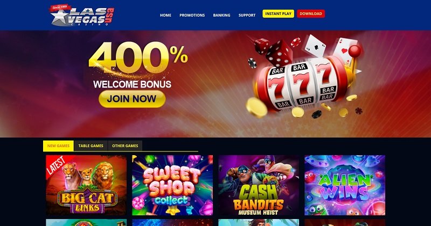
Task: Go to the Banking section
Action: click(221, 16)
